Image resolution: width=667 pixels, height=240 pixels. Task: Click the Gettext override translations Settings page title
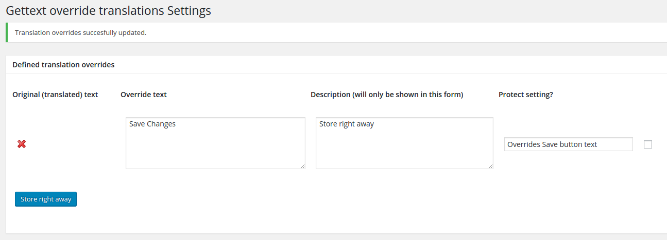tap(108, 10)
